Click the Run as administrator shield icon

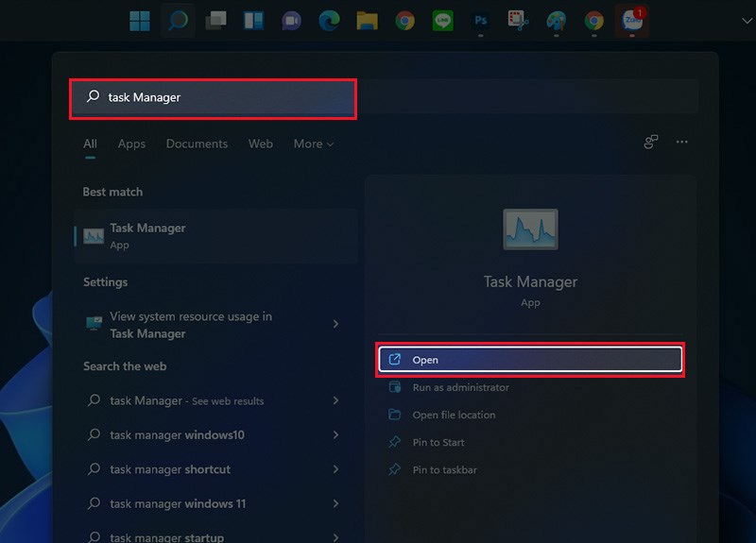[x=394, y=387]
